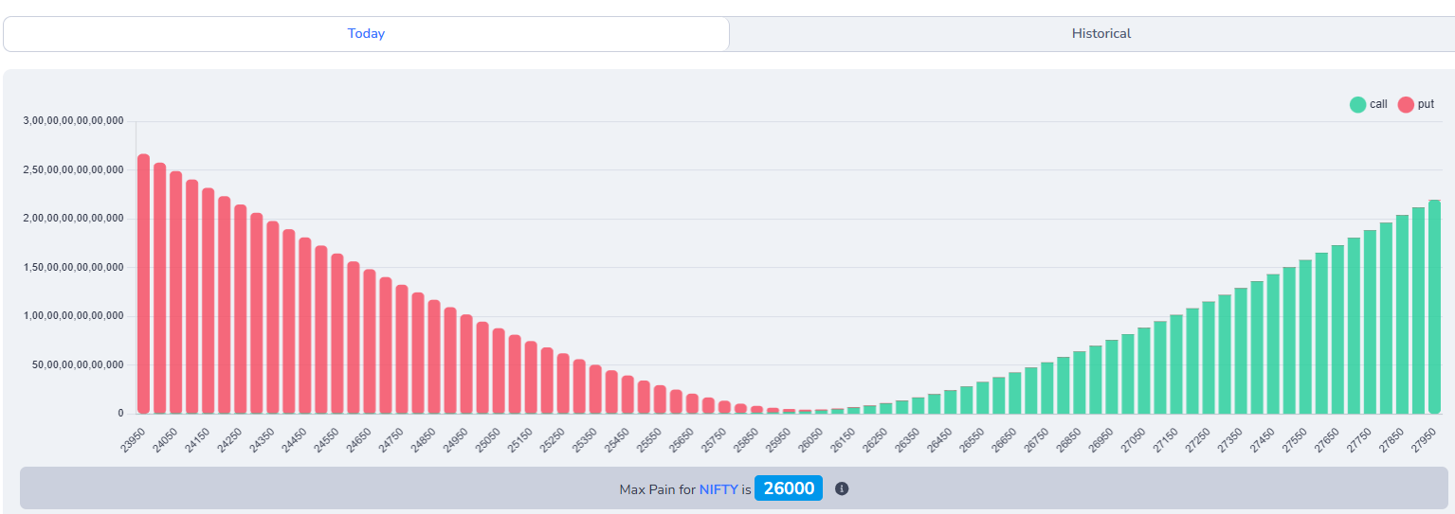Pick the put bar at strike 24550

(337, 333)
